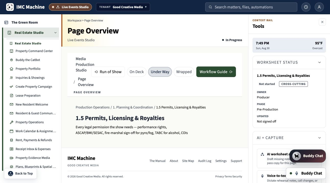Click the Buddy Chat cat avatar icon
This screenshot has width=330, height=183.
[297, 156]
